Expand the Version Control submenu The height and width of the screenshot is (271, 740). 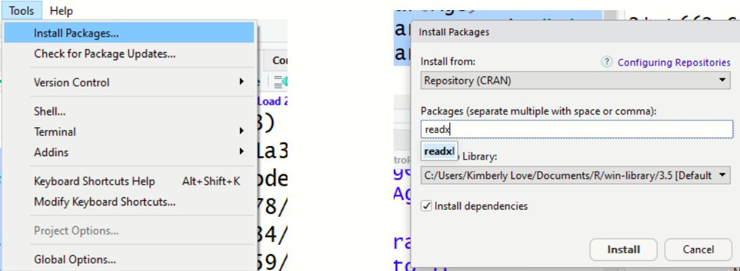pyautogui.click(x=72, y=82)
